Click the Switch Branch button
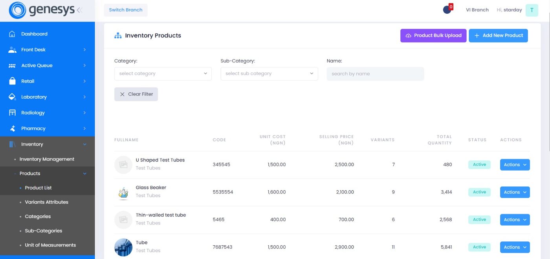Viewport: 550px width, 259px height. coord(126,10)
